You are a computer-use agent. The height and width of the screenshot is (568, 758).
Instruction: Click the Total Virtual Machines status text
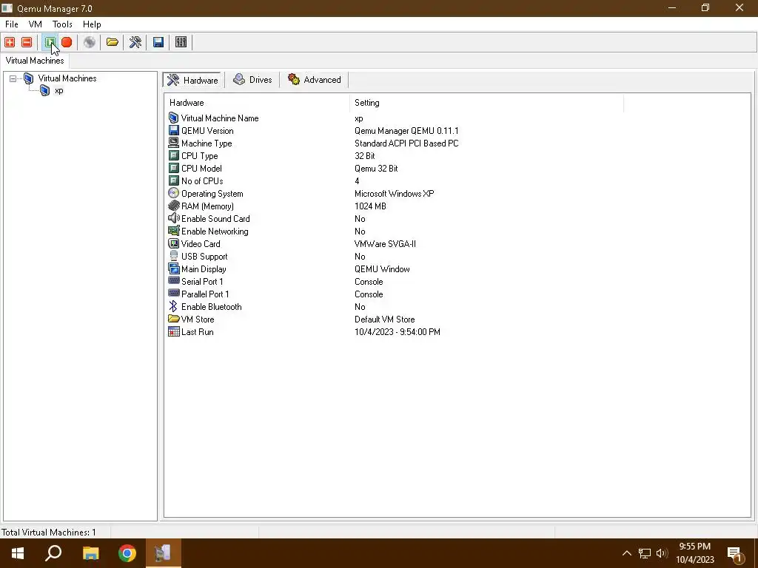(48, 532)
